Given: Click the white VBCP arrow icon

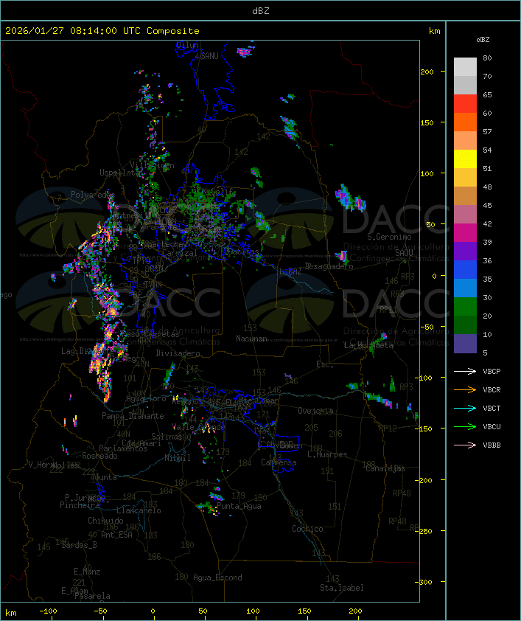Looking at the screenshot, I should (x=465, y=372).
